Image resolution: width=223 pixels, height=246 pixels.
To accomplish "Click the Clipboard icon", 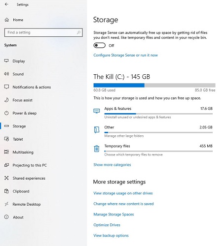I will tap(6, 191).
